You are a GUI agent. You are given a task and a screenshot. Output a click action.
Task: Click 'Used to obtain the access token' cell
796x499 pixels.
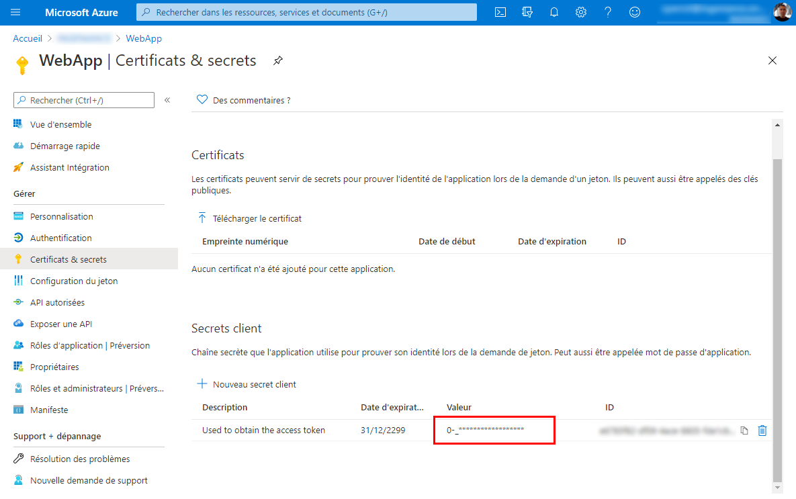tap(263, 430)
